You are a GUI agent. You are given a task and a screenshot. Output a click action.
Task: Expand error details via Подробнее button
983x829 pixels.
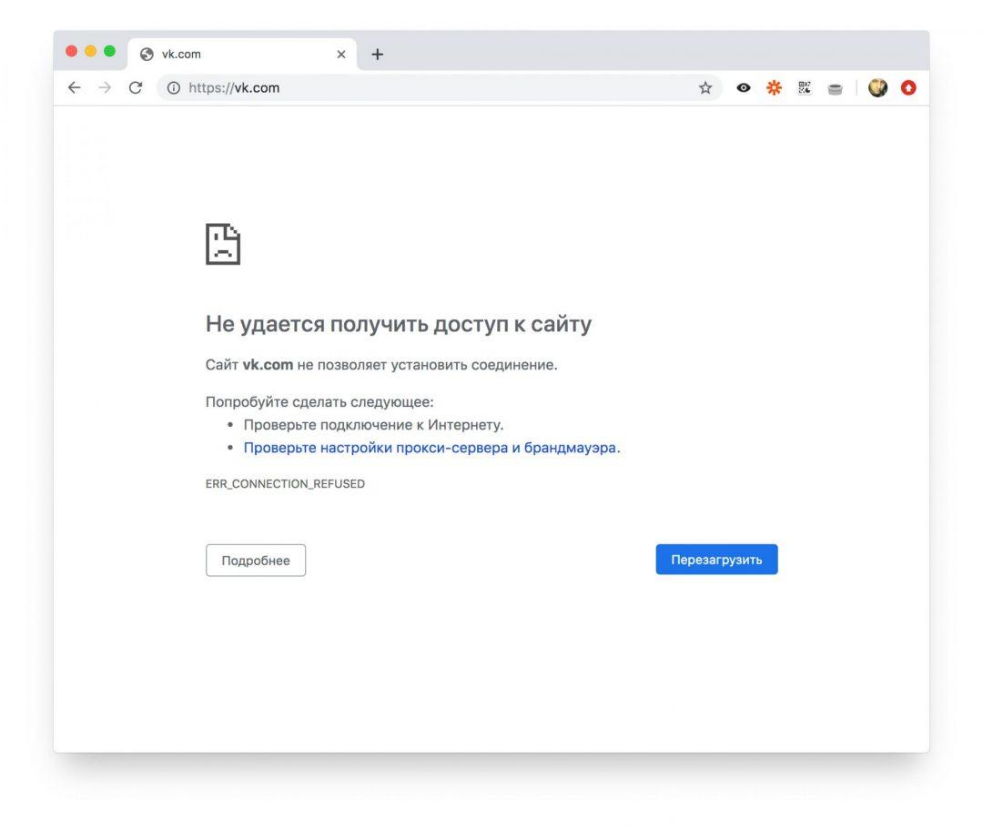(x=256, y=560)
